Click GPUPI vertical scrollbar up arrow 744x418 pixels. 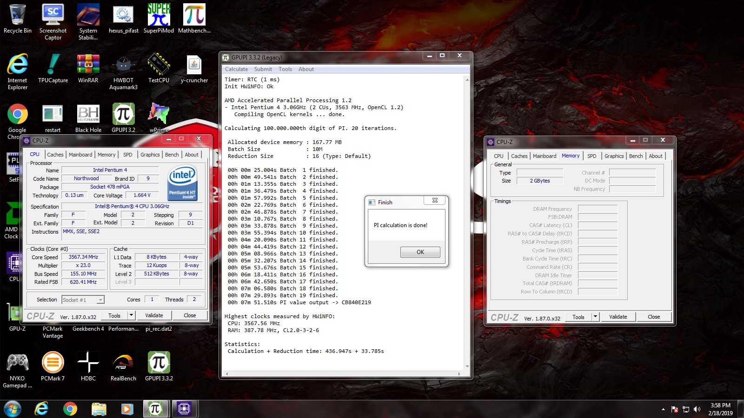pos(467,80)
